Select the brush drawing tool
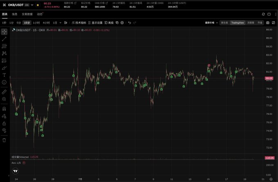The height and width of the screenshot is (182, 278). 4,68
